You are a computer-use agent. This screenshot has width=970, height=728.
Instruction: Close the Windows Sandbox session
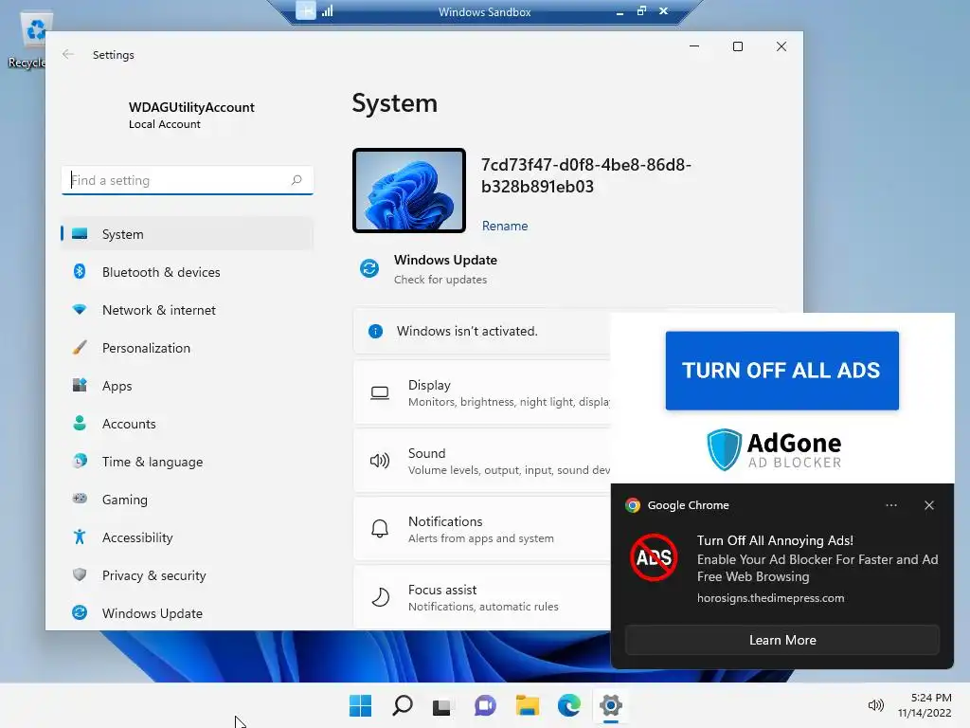click(663, 10)
